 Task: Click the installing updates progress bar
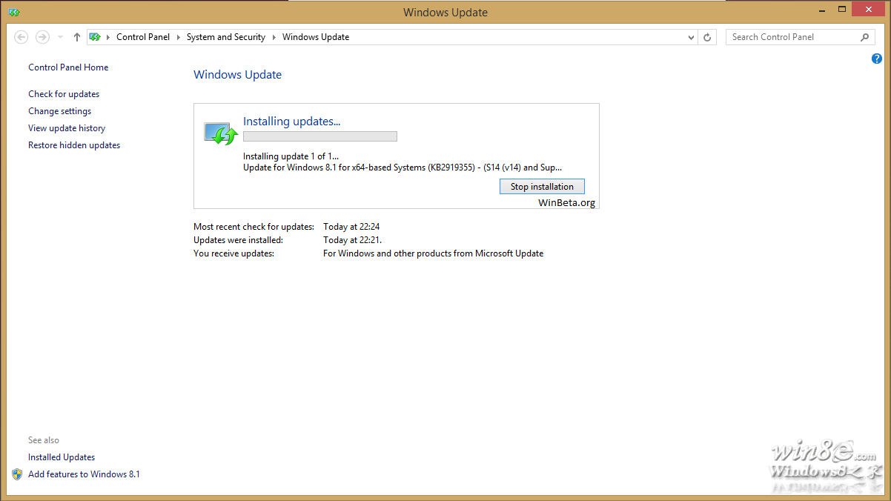pyautogui.click(x=320, y=136)
